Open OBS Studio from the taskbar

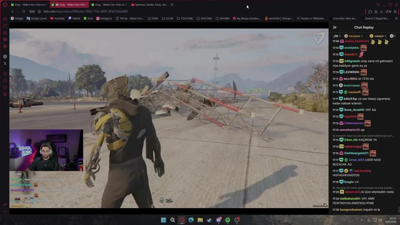(237, 220)
